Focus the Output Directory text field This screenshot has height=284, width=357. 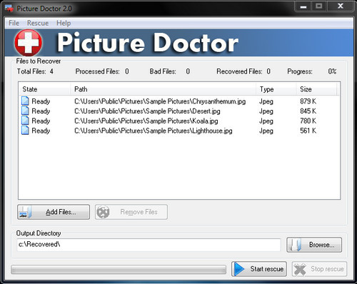tap(149, 245)
